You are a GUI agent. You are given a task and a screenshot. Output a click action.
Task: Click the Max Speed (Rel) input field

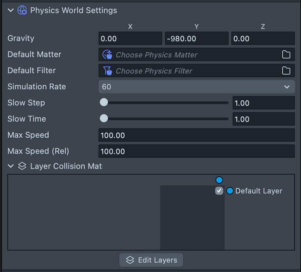(x=196, y=151)
